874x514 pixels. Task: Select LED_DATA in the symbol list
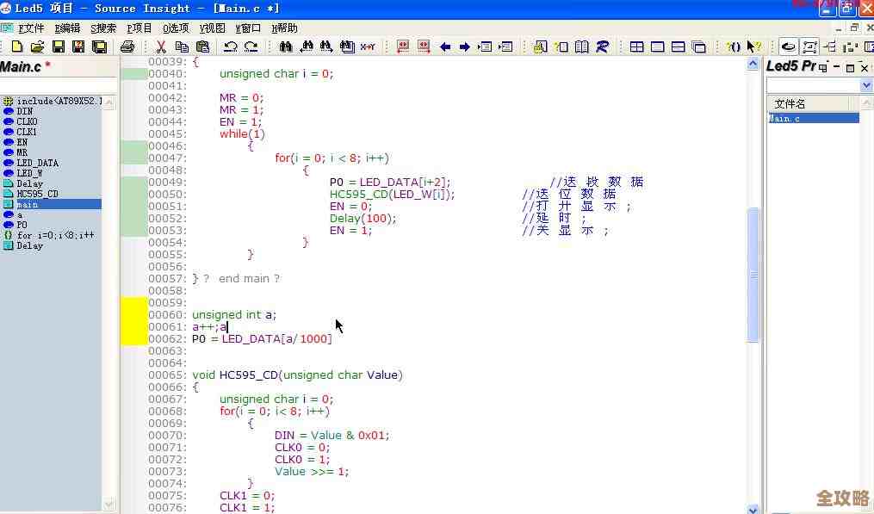click(x=37, y=163)
